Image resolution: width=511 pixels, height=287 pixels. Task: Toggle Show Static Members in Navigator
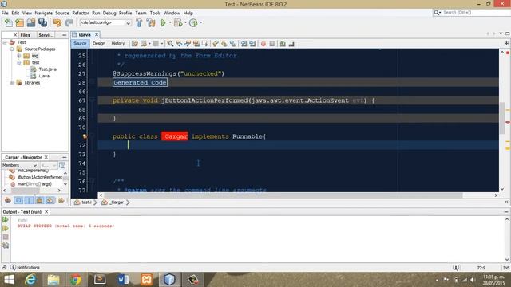(x=29, y=200)
